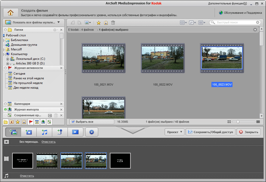Show import log via bottom download icon
The image size is (266, 182).
43,122
